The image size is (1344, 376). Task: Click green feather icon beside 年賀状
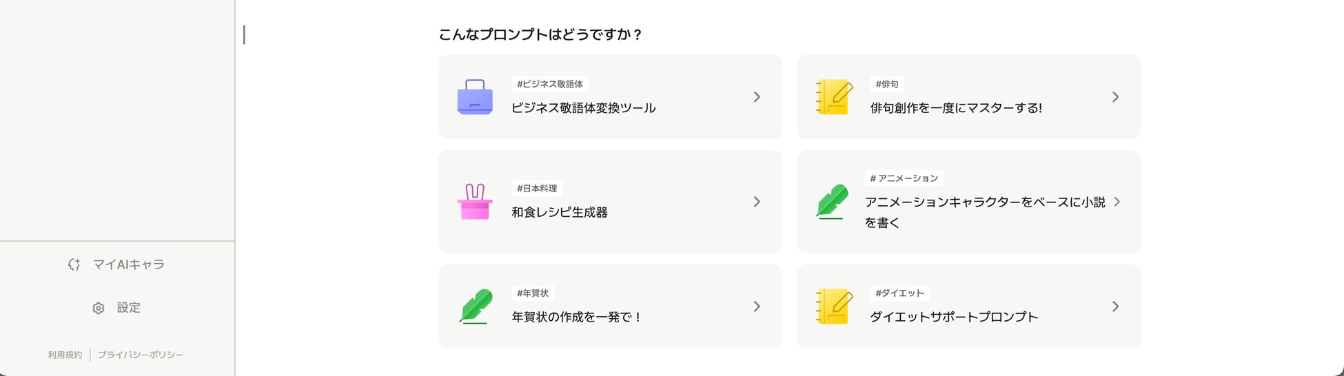click(476, 306)
